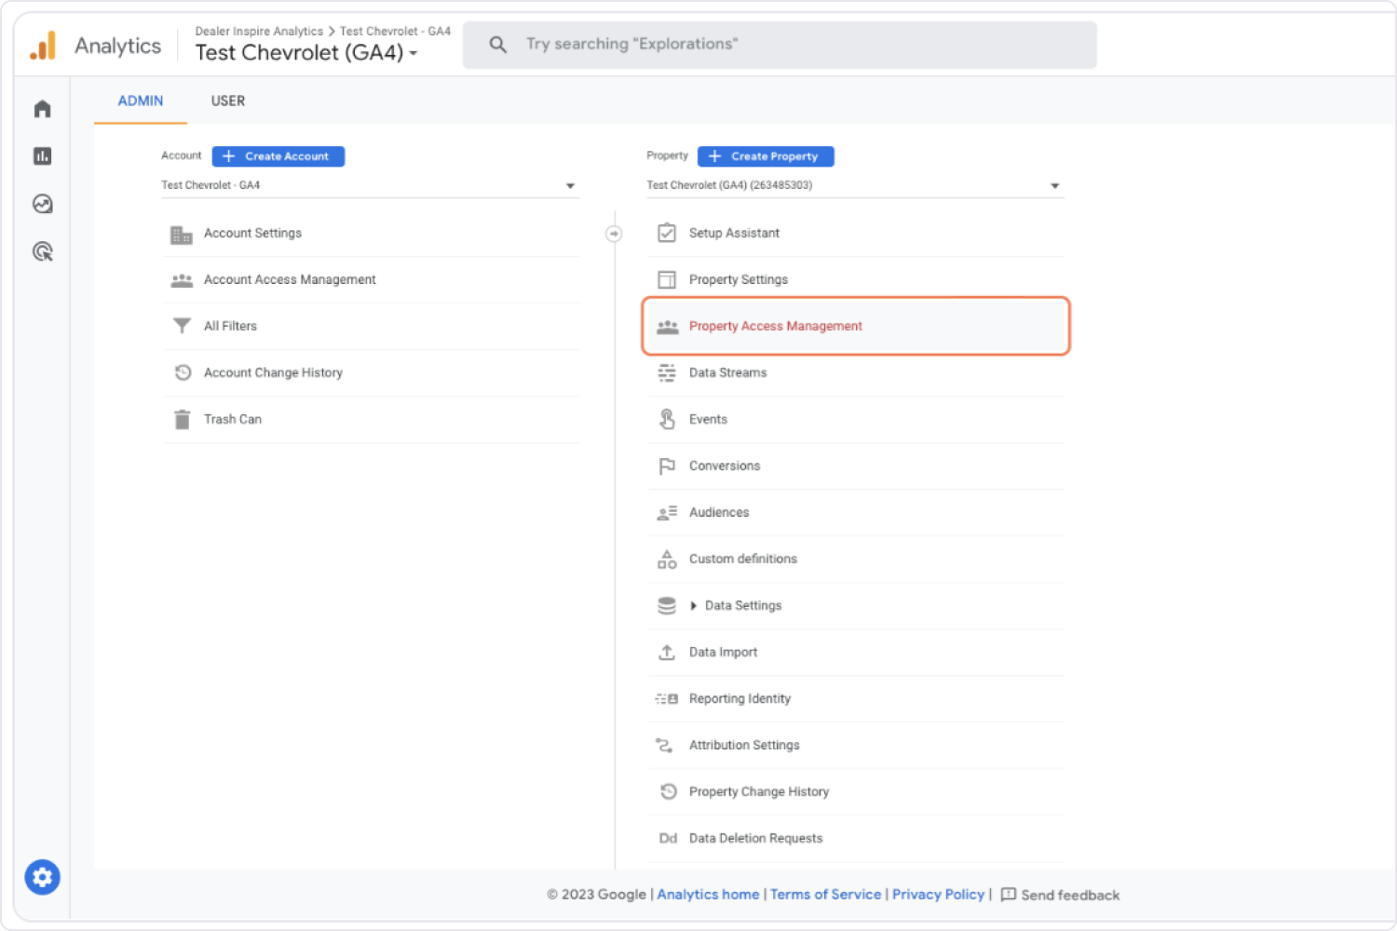
Task: Click the Data Settings database icon
Action: point(667,606)
